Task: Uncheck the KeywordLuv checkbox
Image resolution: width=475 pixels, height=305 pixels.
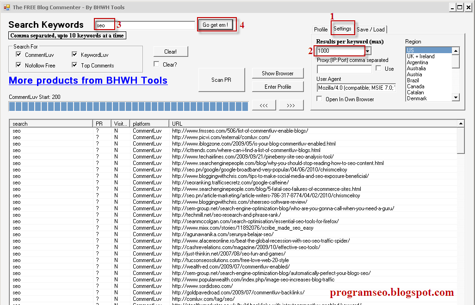Action: [74, 55]
